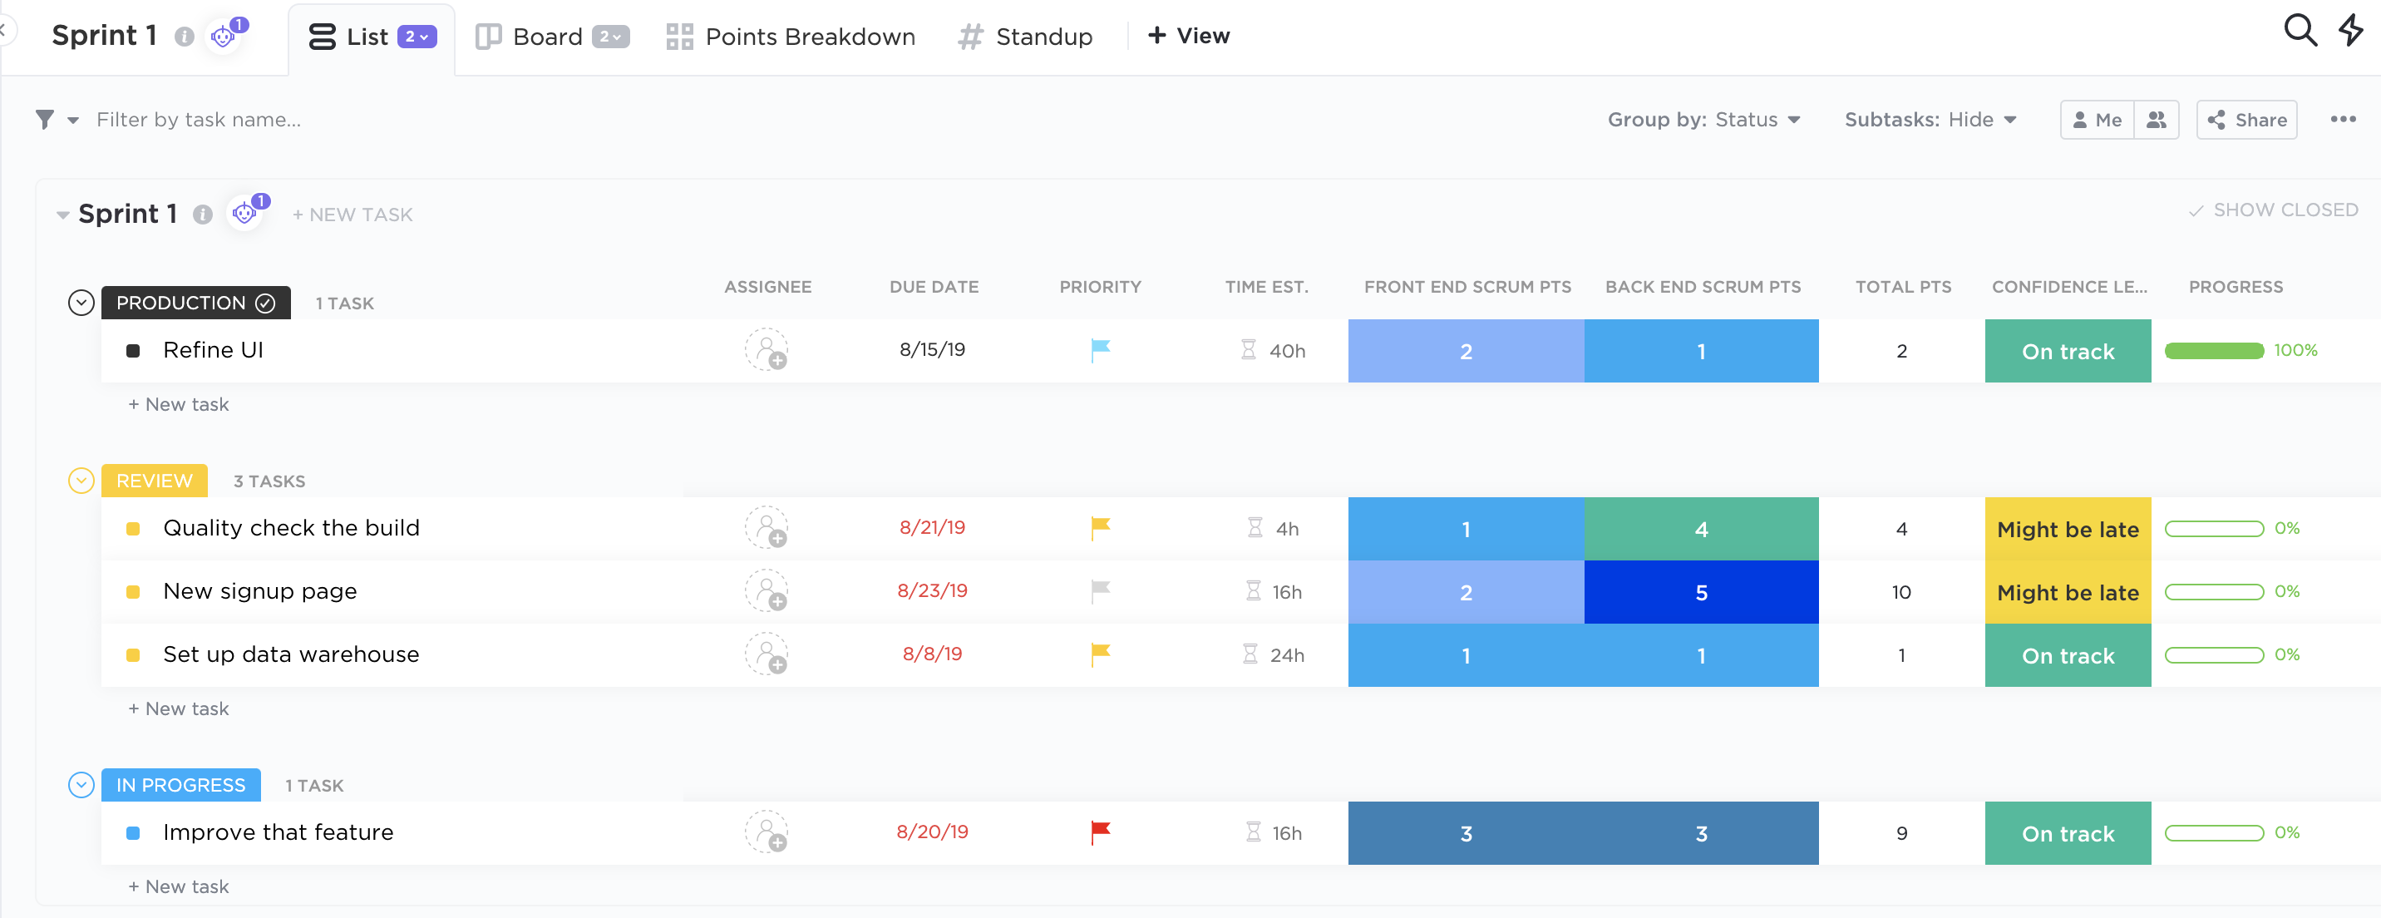The height and width of the screenshot is (918, 2381).
Task: Click the lightning bolt automation icon
Action: click(x=2350, y=31)
